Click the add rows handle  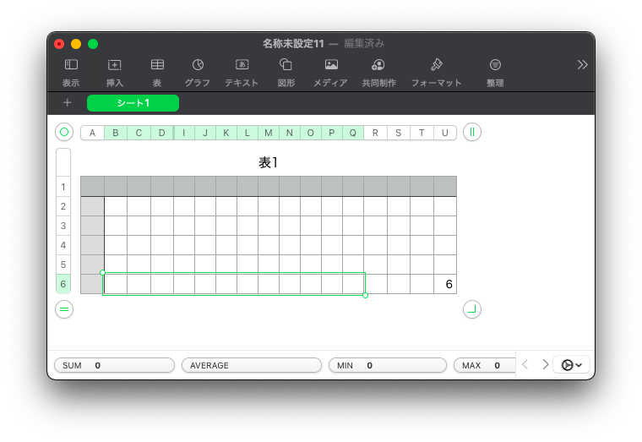click(64, 309)
